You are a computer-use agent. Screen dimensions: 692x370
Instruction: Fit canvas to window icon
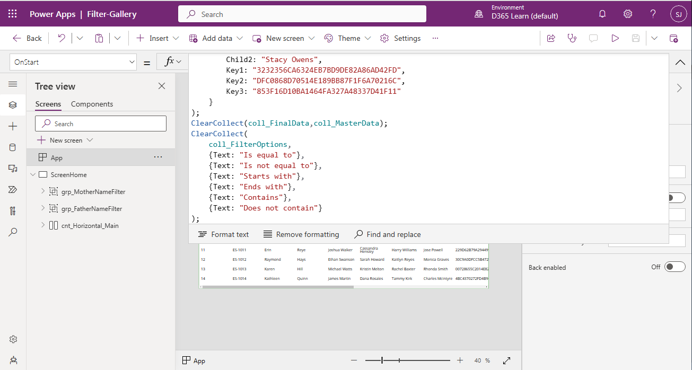(x=506, y=360)
